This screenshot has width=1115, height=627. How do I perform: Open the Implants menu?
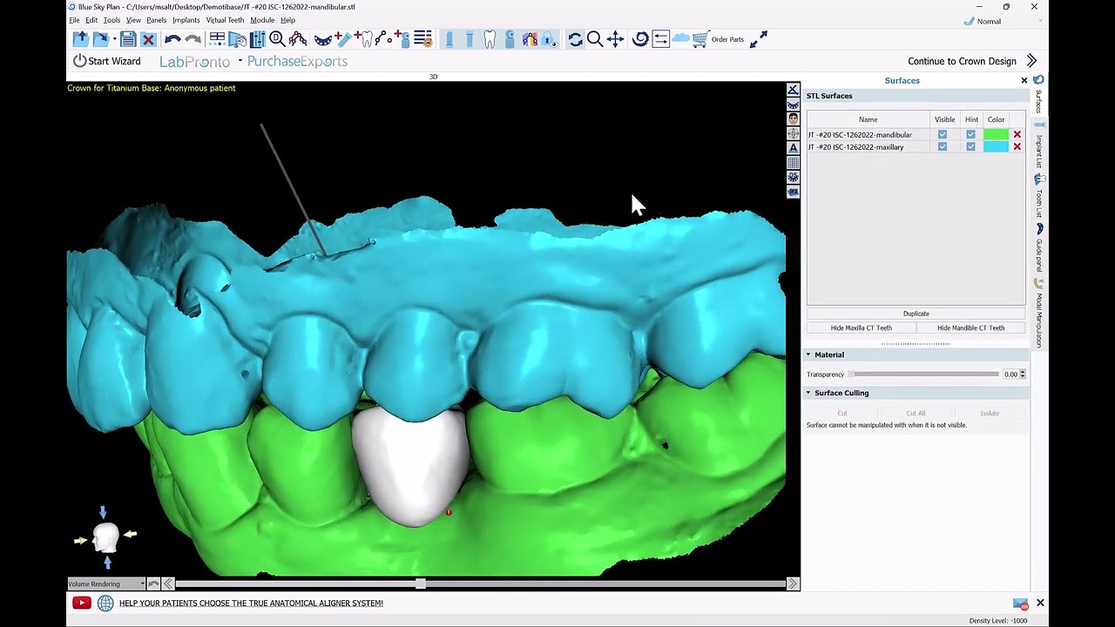pos(186,20)
